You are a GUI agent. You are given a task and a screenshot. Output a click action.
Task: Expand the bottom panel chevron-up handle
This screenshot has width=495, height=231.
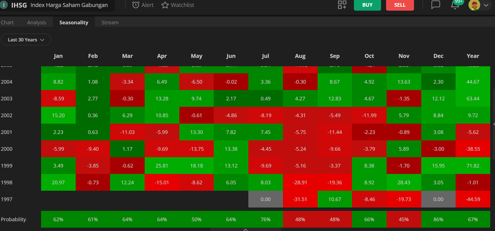(x=246, y=230)
